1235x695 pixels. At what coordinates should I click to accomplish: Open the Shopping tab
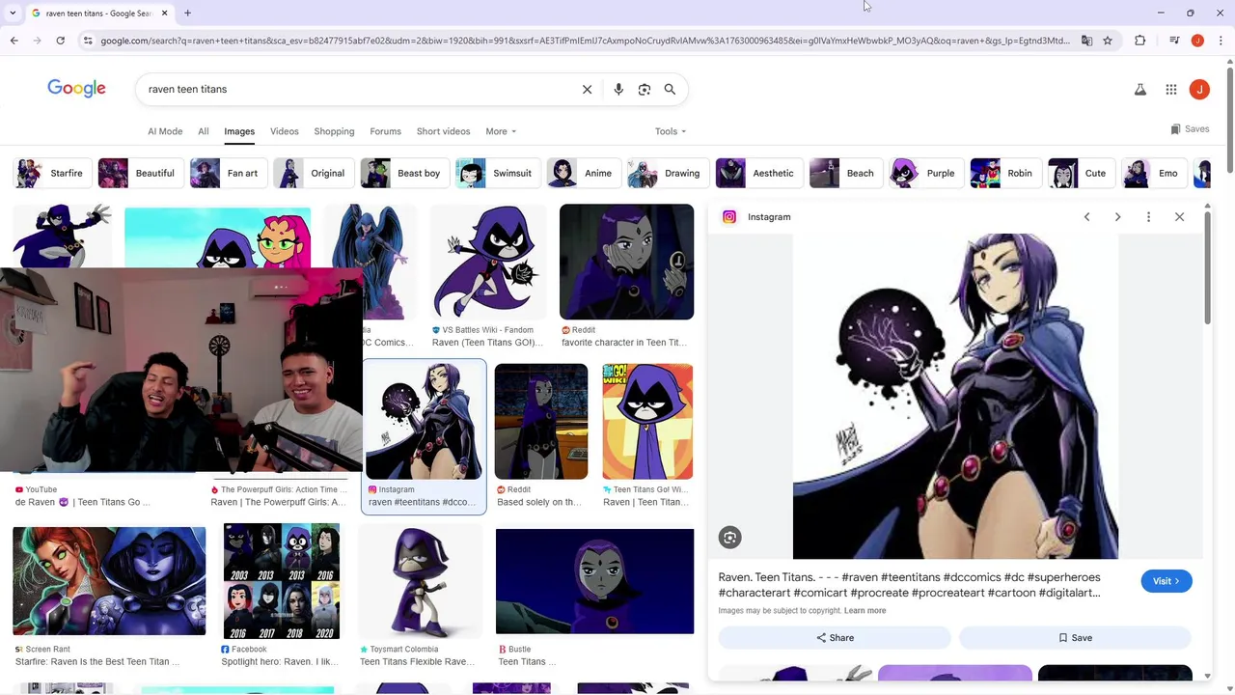334,131
